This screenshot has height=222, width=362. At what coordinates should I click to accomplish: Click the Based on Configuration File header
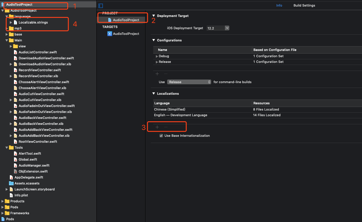[275, 50]
